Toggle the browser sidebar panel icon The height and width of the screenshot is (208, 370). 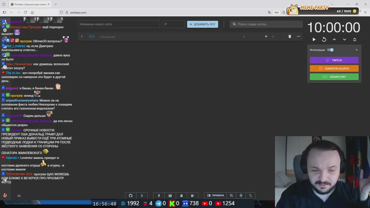click(x=5, y=12)
